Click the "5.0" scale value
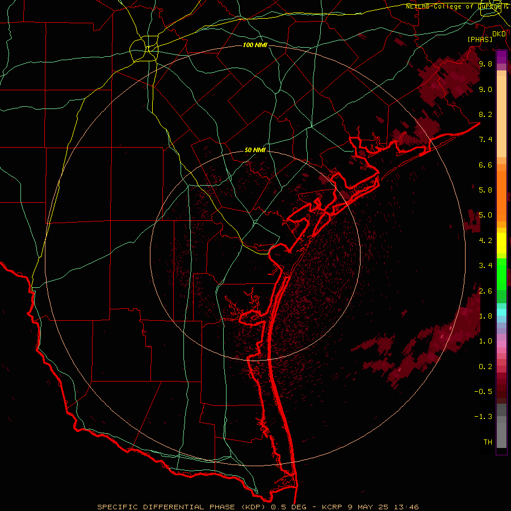Image resolution: width=511 pixels, height=511 pixels. coord(485,215)
